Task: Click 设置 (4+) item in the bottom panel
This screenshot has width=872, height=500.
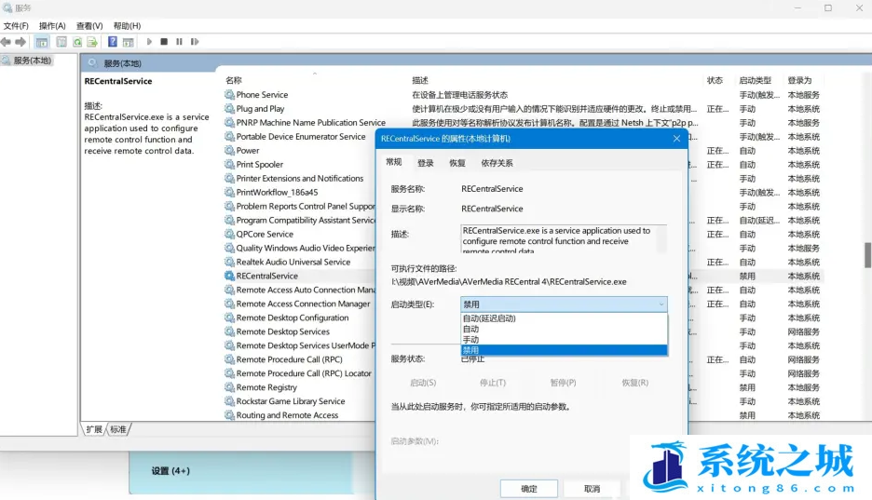Action: tap(170, 470)
